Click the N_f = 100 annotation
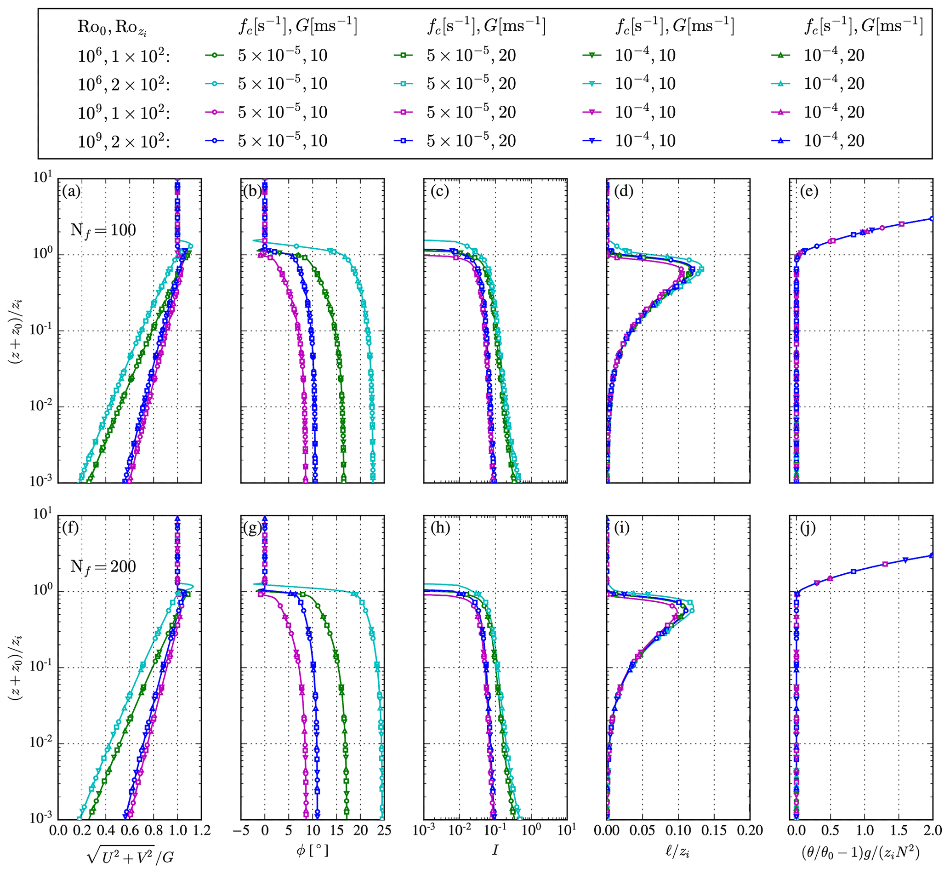The height and width of the screenshot is (874, 950). [x=103, y=230]
